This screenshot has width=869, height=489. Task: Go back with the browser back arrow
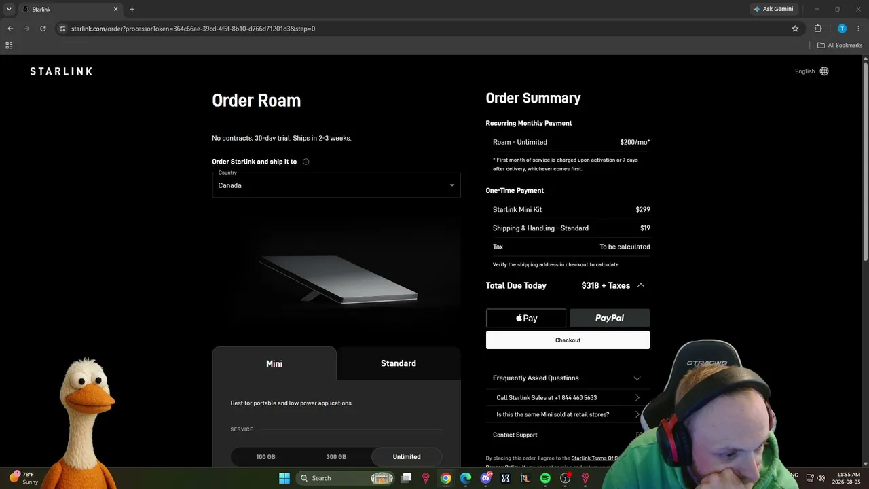(10, 29)
